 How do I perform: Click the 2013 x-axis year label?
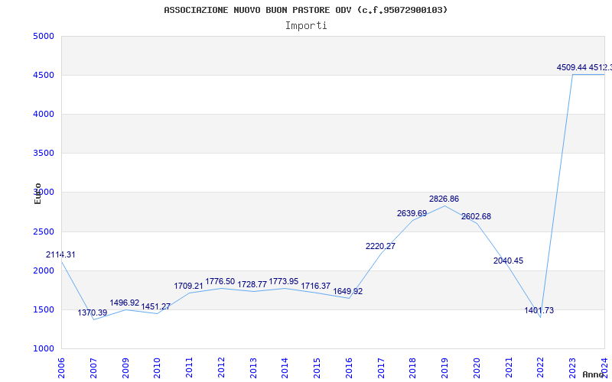253,367
